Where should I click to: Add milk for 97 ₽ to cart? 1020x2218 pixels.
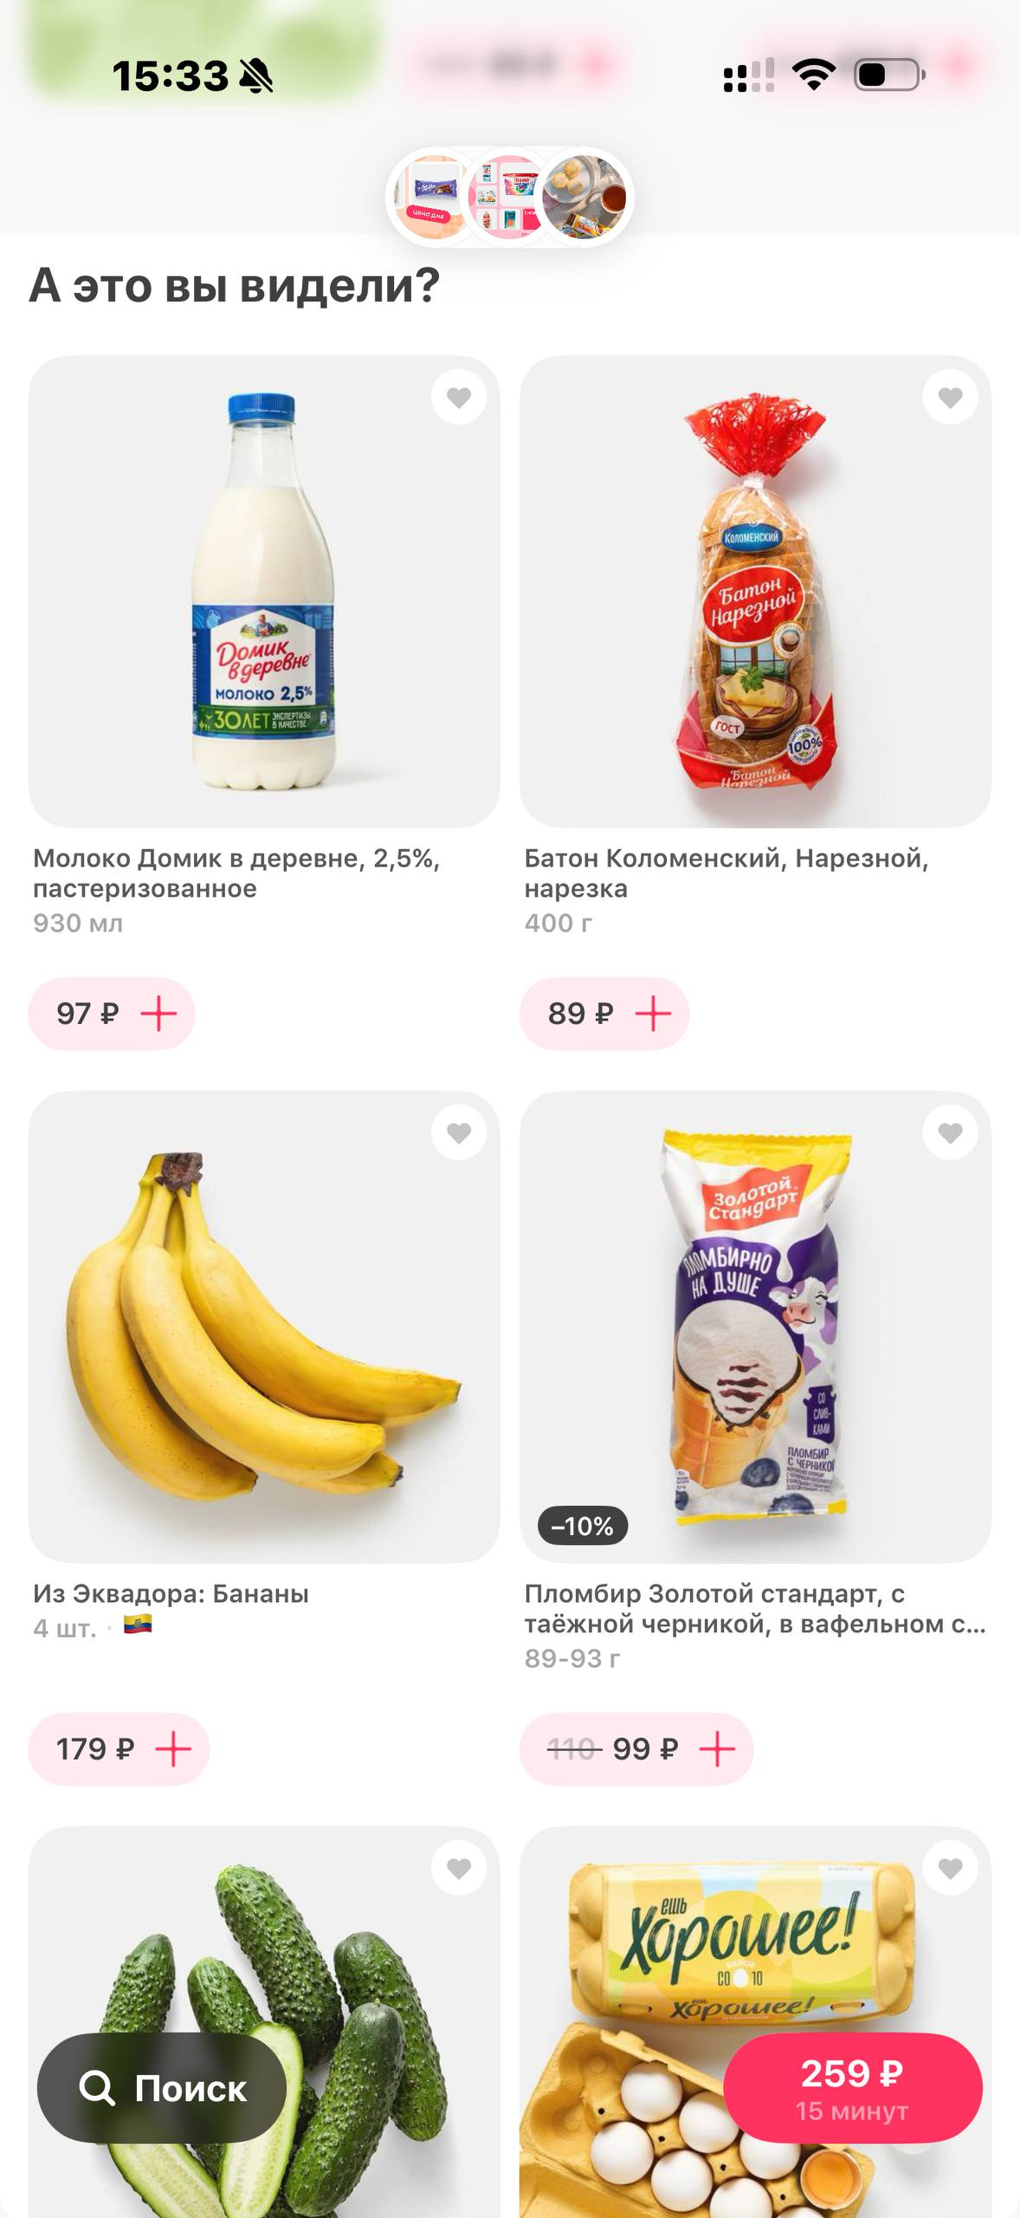112,1014
